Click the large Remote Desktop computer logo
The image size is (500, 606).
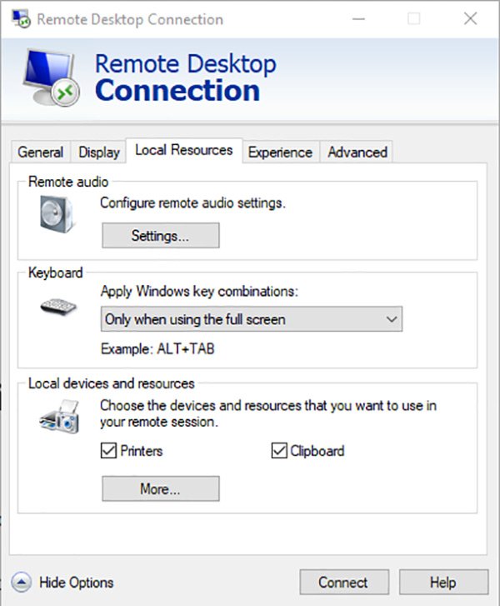click(50, 77)
